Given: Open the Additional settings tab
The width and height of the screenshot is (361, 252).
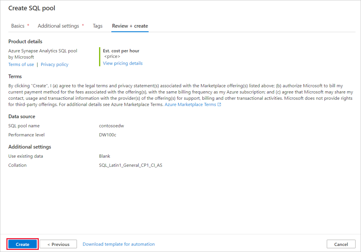Looking at the screenshot, I should 58,26.
